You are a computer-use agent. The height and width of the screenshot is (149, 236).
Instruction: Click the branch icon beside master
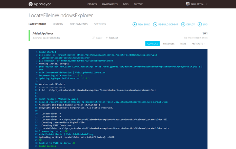point(93,38)
